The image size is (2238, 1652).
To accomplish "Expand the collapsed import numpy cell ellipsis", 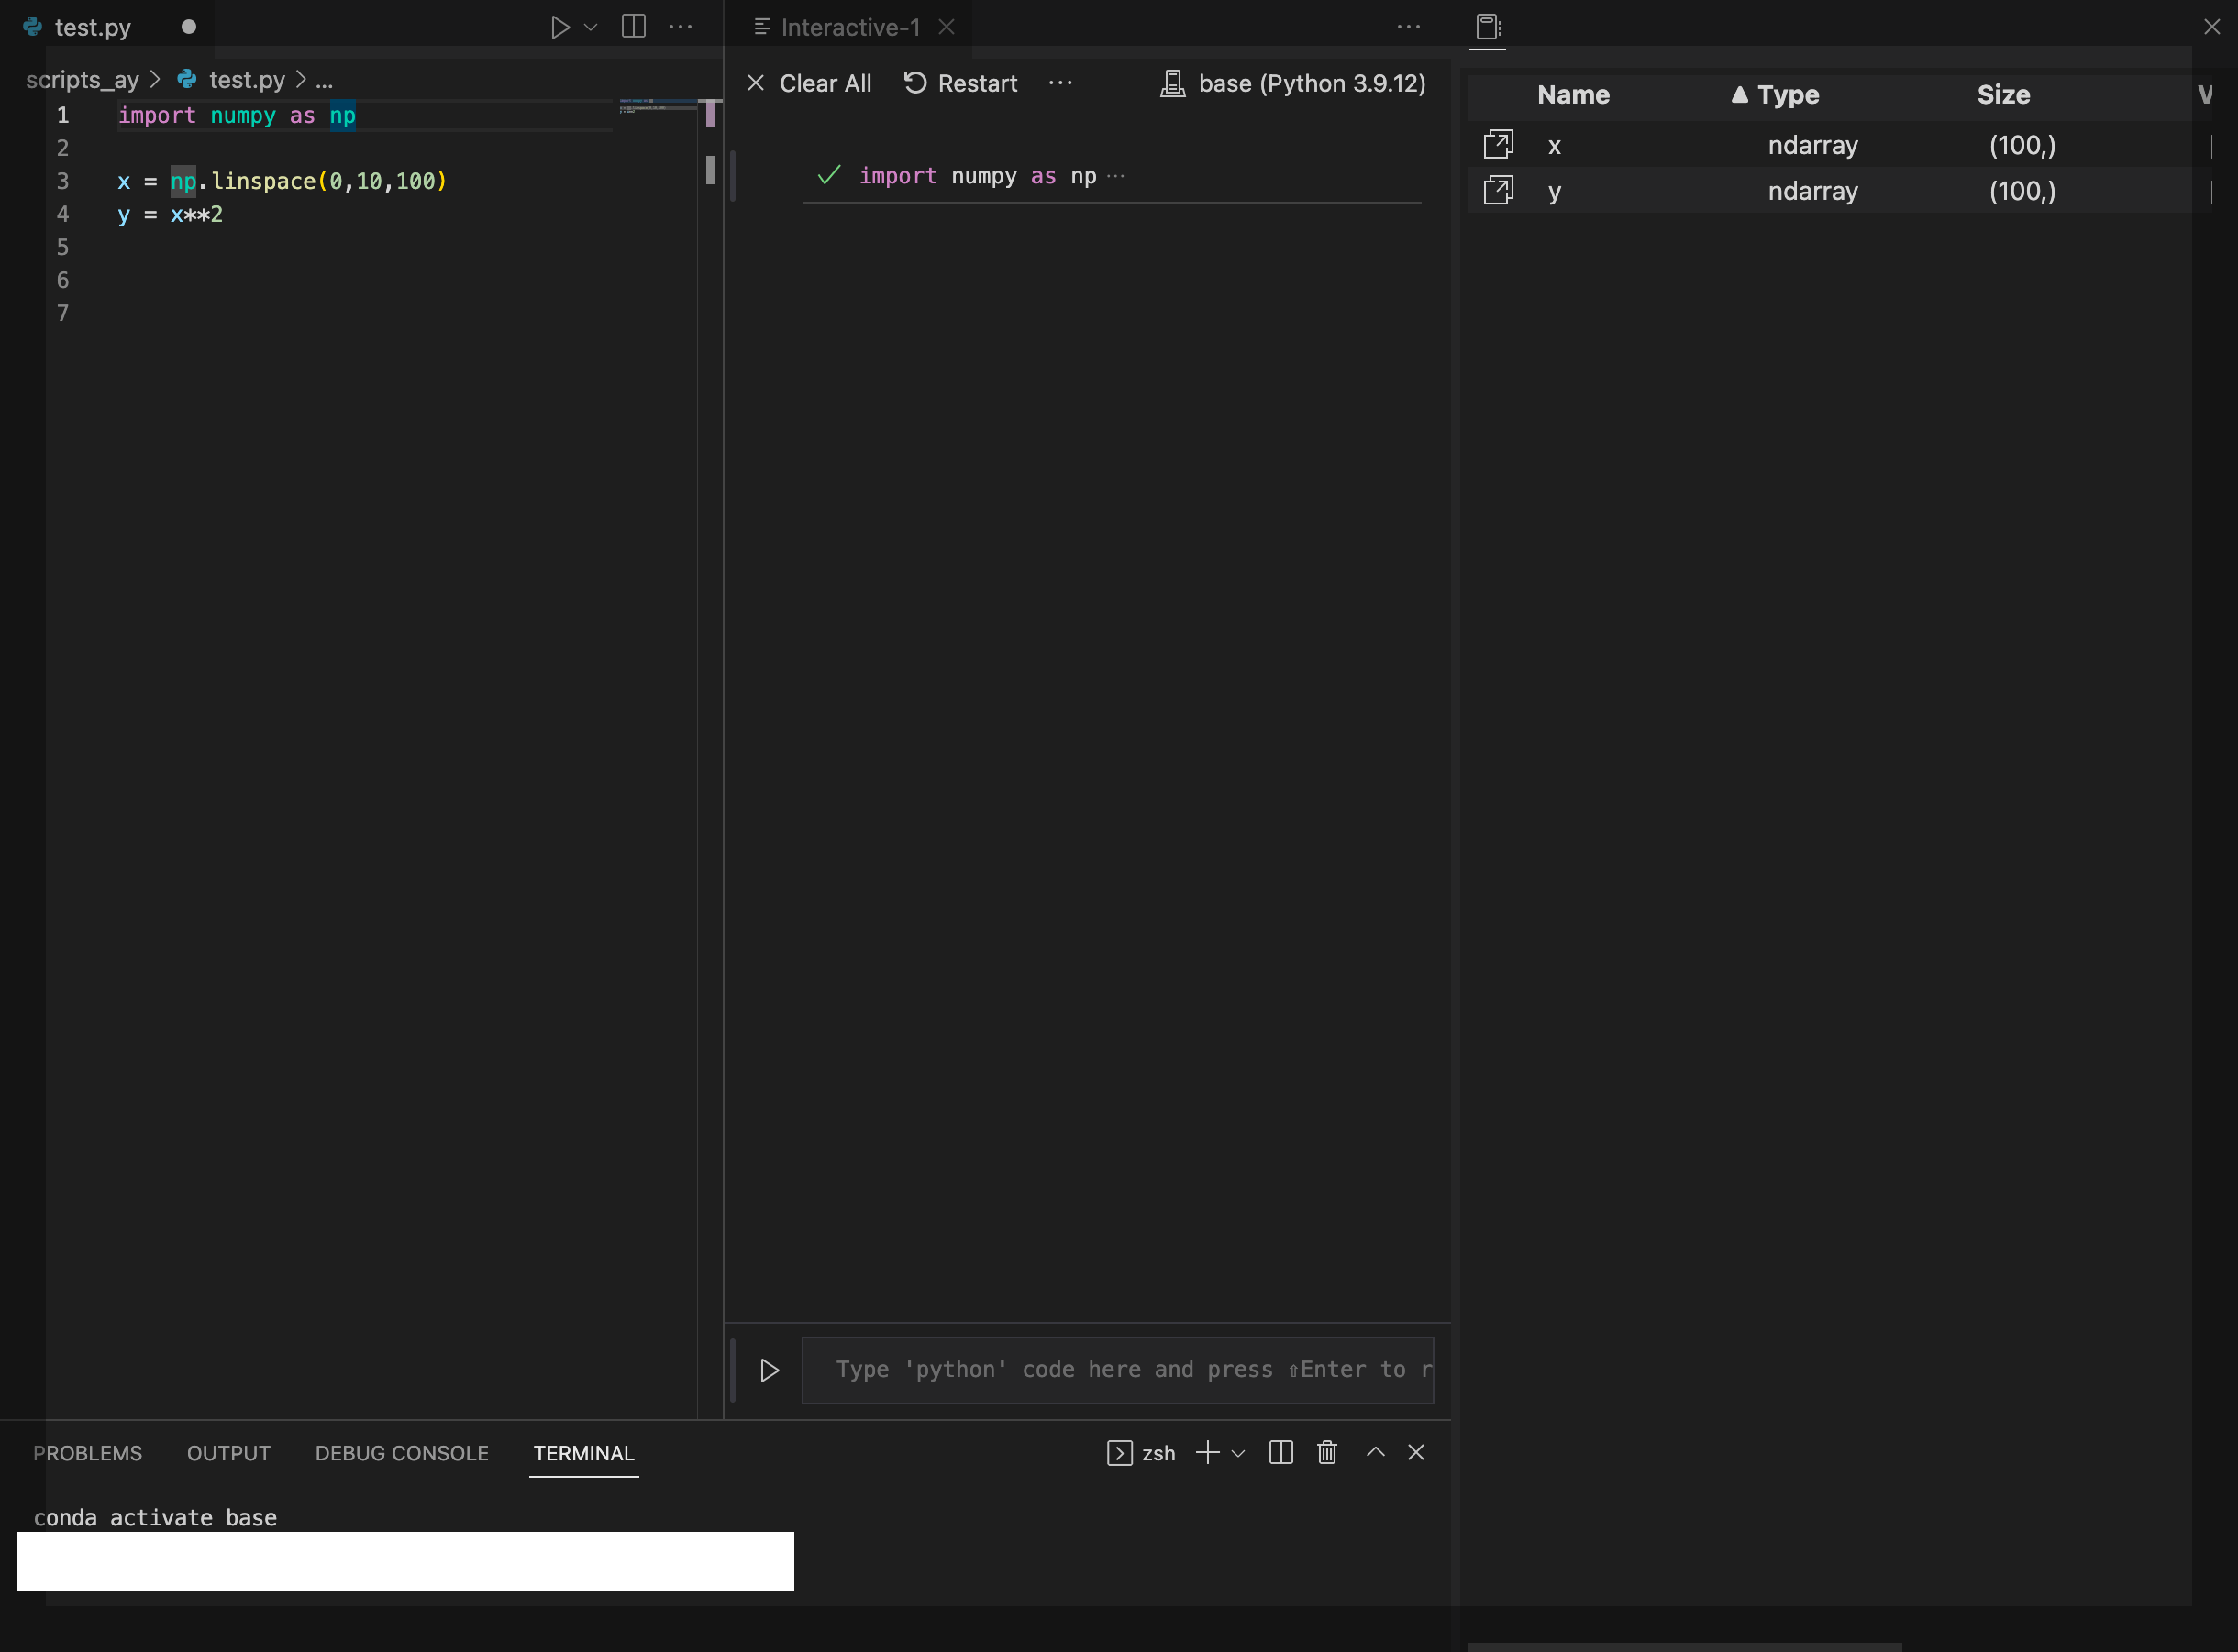I will click(x=1115, y=176).
